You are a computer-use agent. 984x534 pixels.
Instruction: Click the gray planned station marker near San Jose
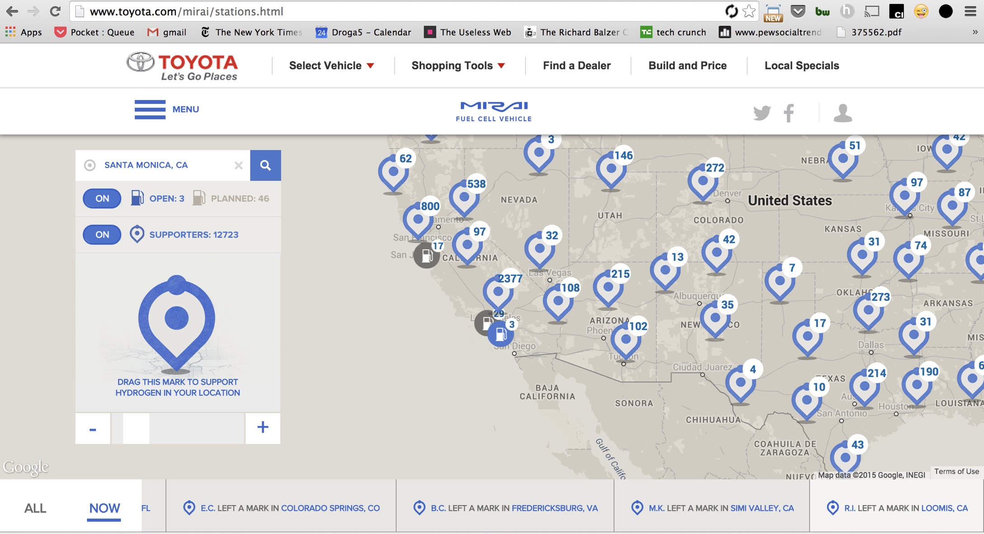(426, 255)
